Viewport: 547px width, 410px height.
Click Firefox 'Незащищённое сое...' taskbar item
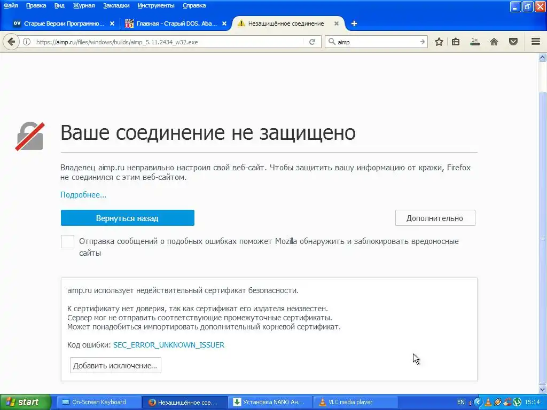(x=184, y=402)
